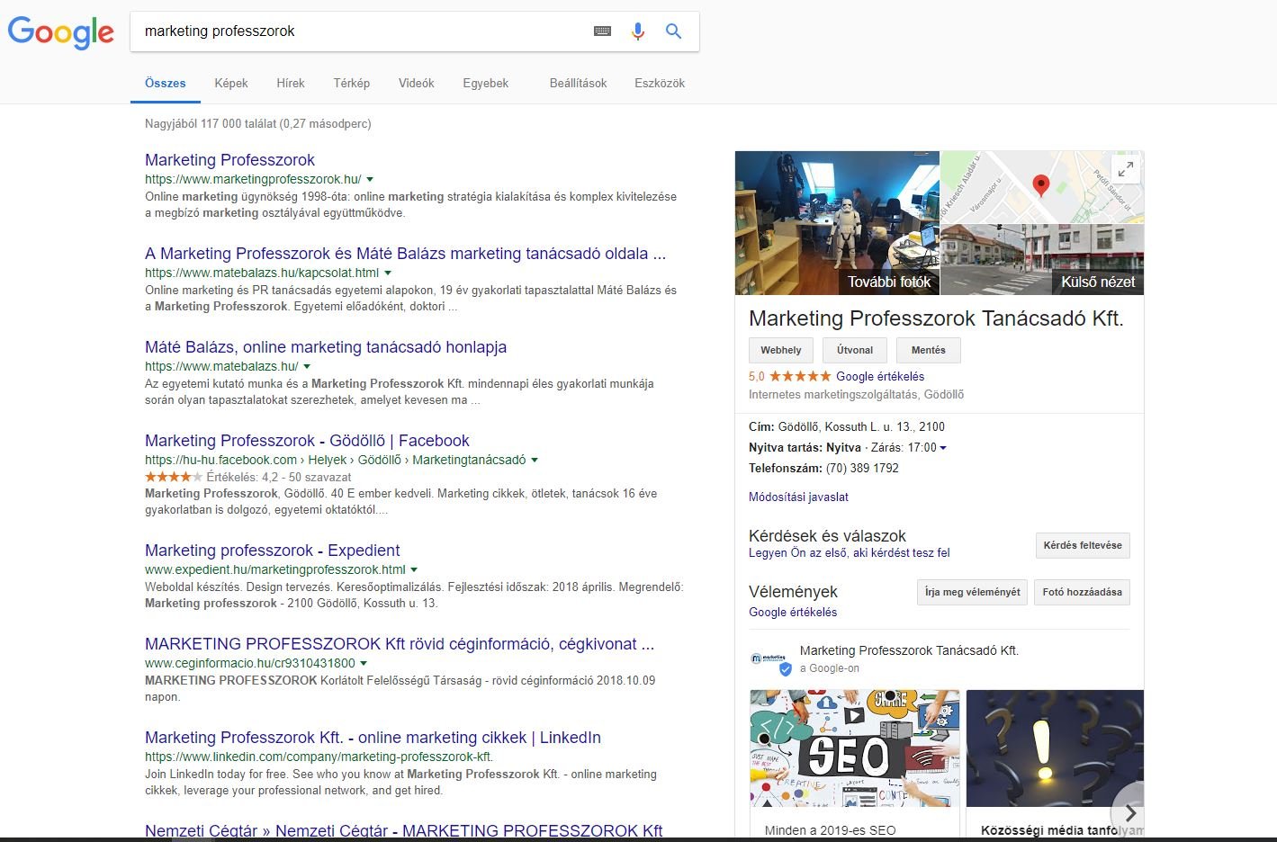This screenshot has width=1277, height=842.
Task: Click the blue verified badge next to Marketing Professzorok
Action: [787, 669]
